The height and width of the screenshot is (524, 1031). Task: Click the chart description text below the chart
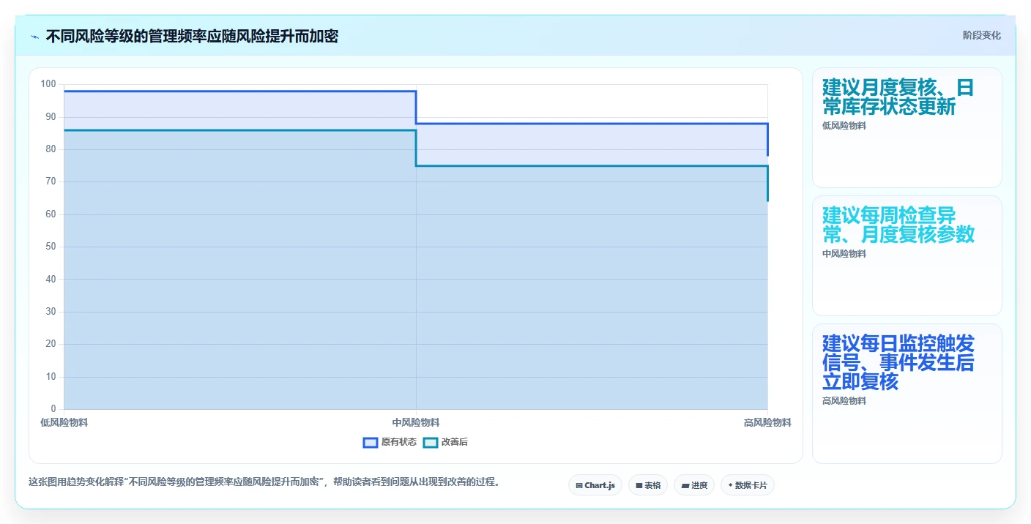tap(264, 482)
